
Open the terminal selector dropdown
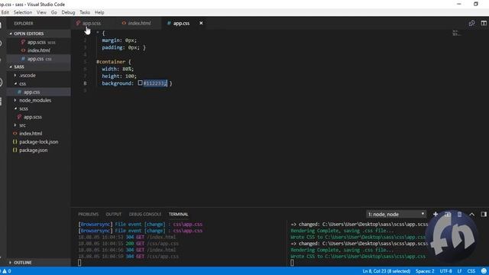[396, 214]
